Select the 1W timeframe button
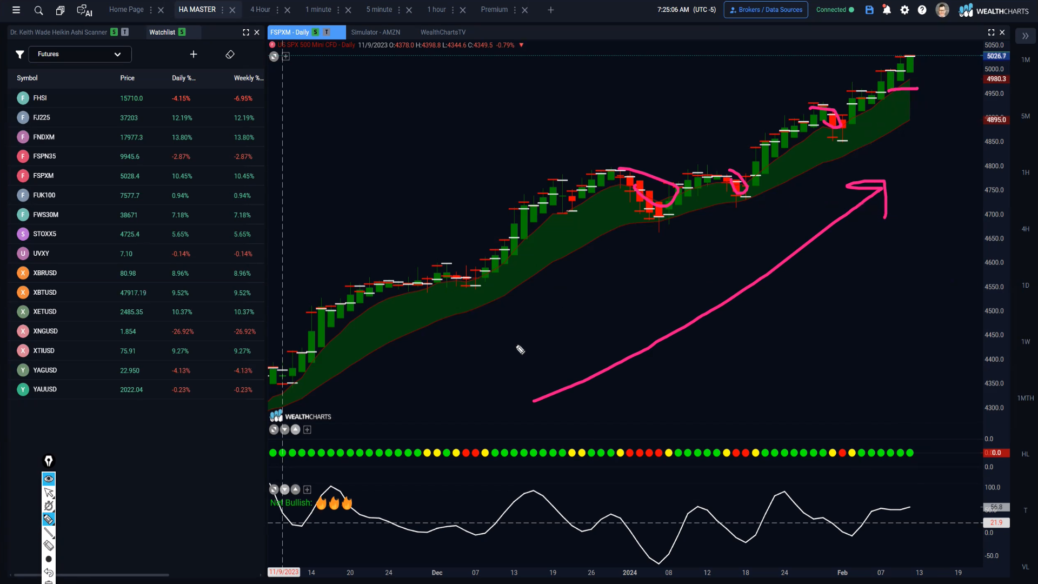Viewport: 1038px width, 584px height. (x=1026, y=341)
